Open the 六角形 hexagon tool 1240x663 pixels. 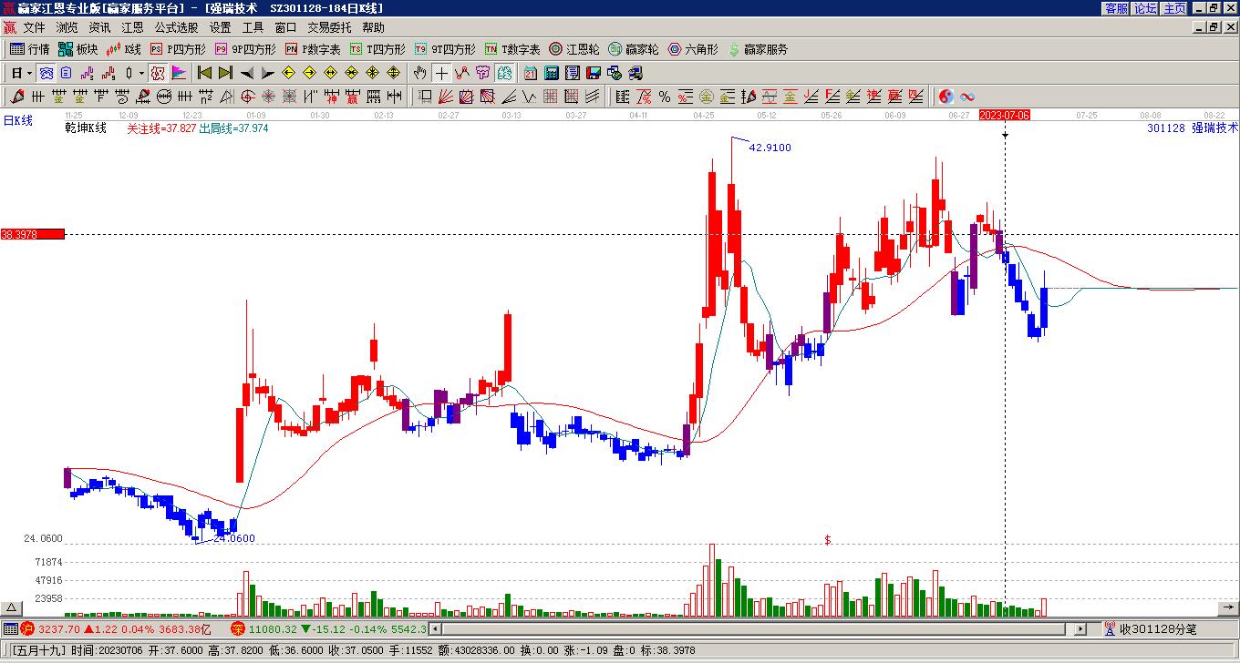click(x=693, y=49)
